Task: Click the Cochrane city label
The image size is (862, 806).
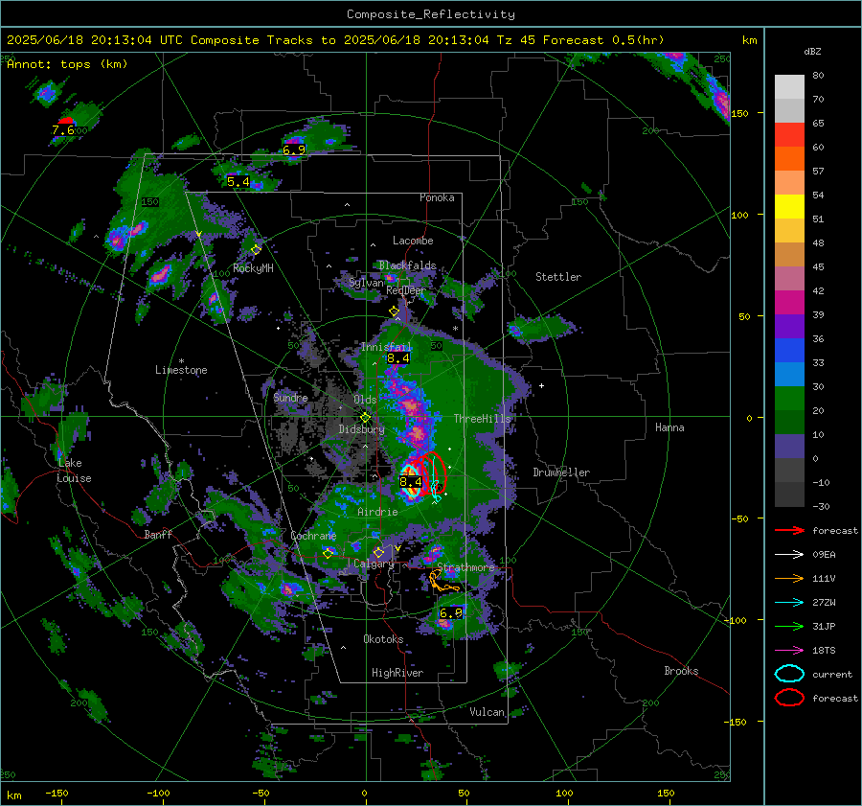Action: coord(313,536)
